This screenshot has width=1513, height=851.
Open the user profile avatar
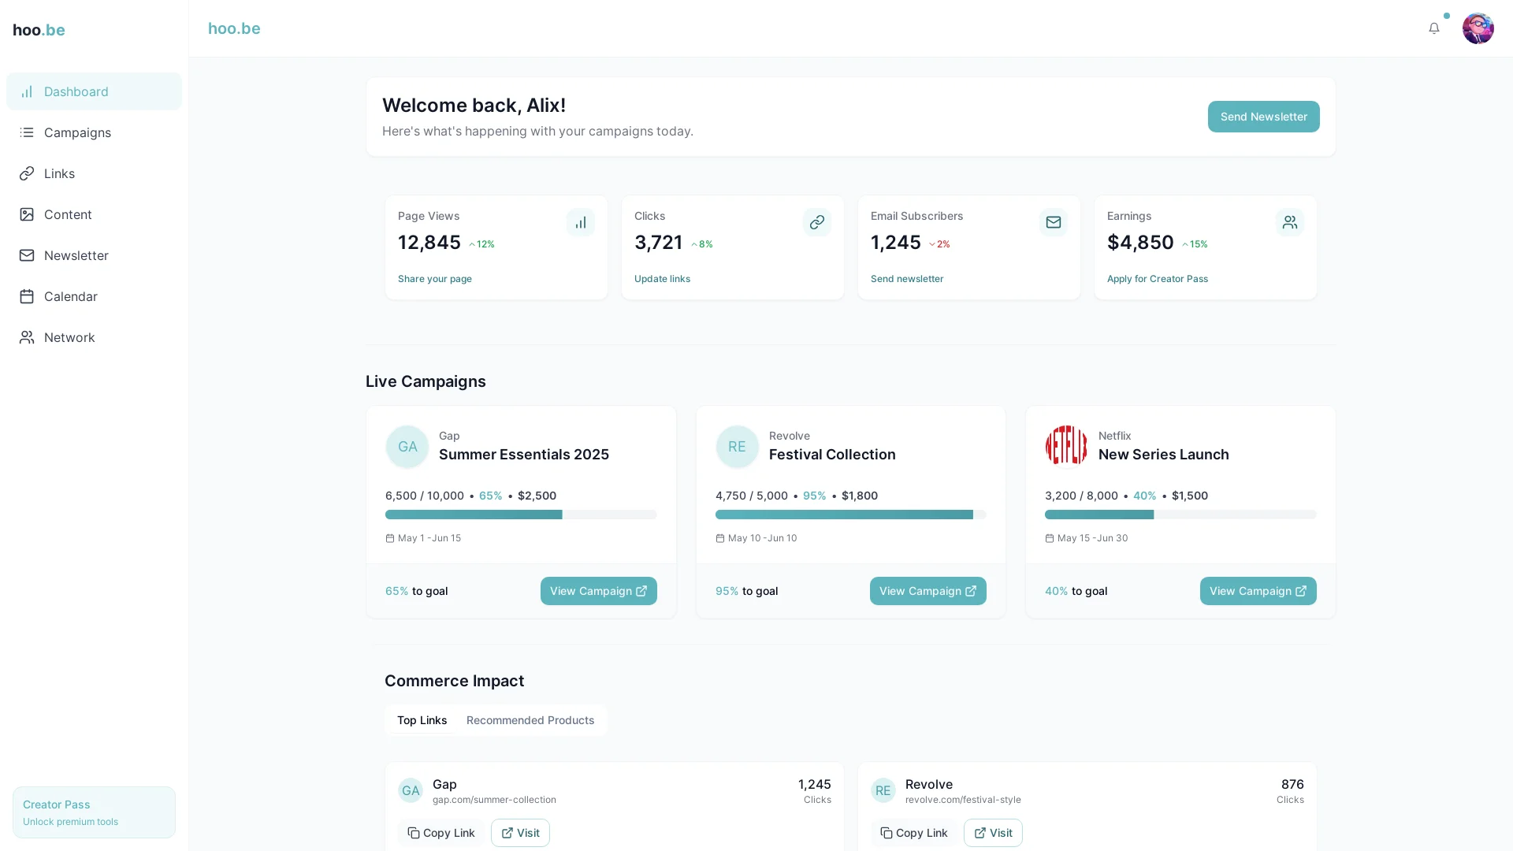[1478, 28]
